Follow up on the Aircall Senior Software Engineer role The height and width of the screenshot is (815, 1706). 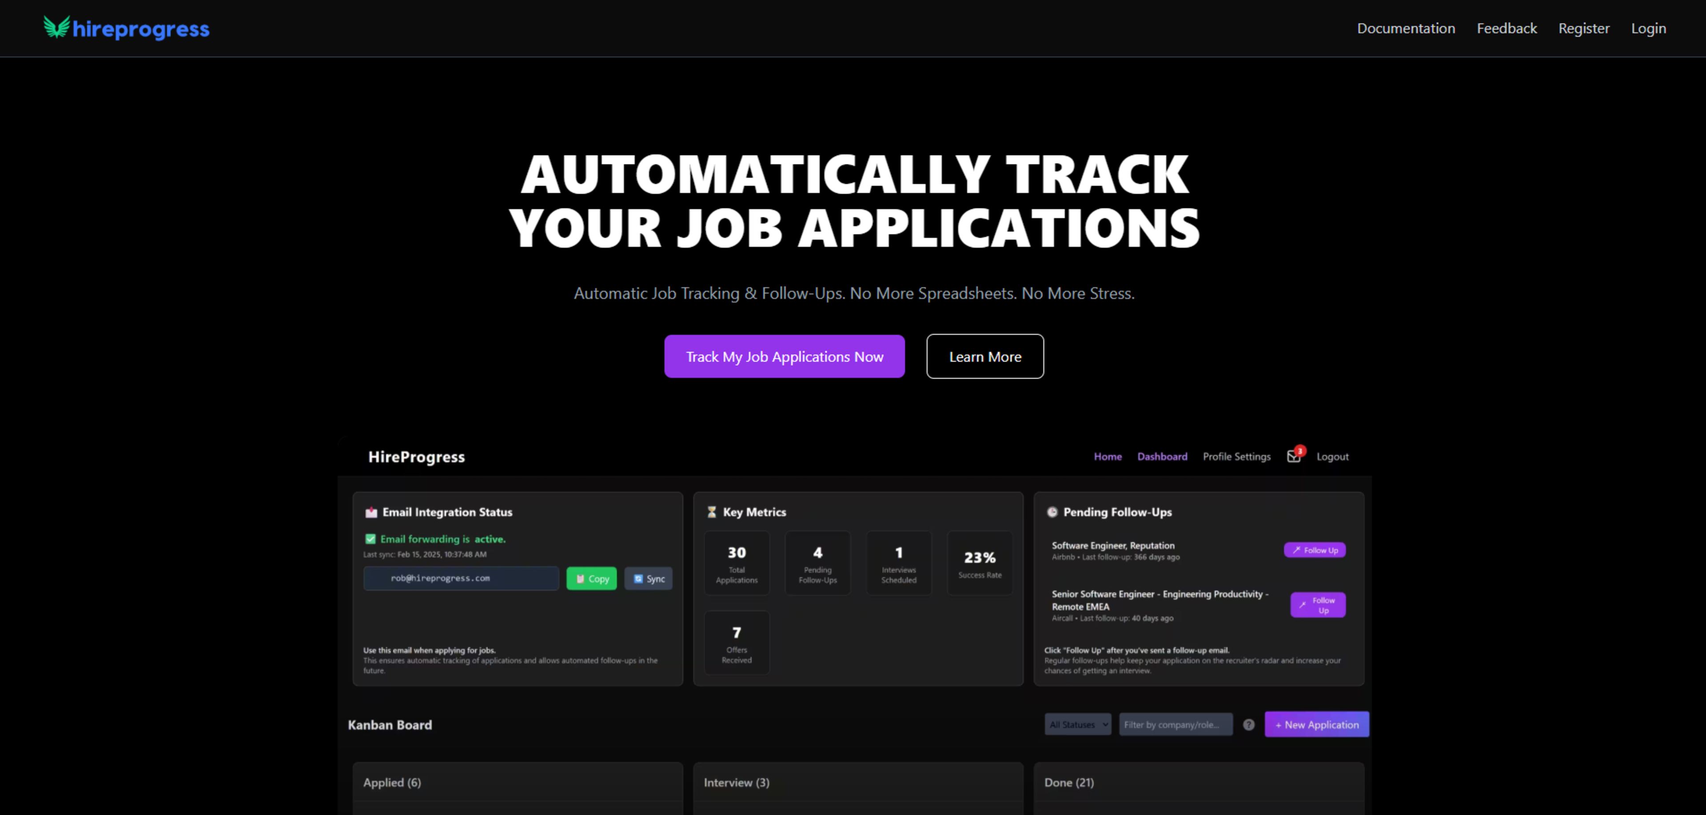click(1317, 604)
